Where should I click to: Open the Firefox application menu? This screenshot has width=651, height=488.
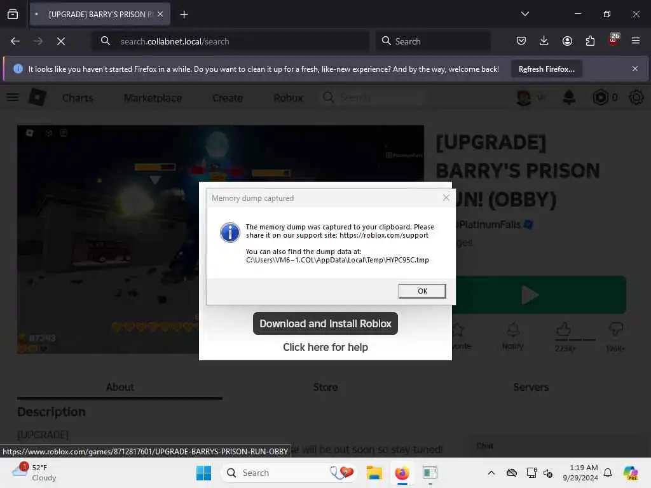click(636, 41)
